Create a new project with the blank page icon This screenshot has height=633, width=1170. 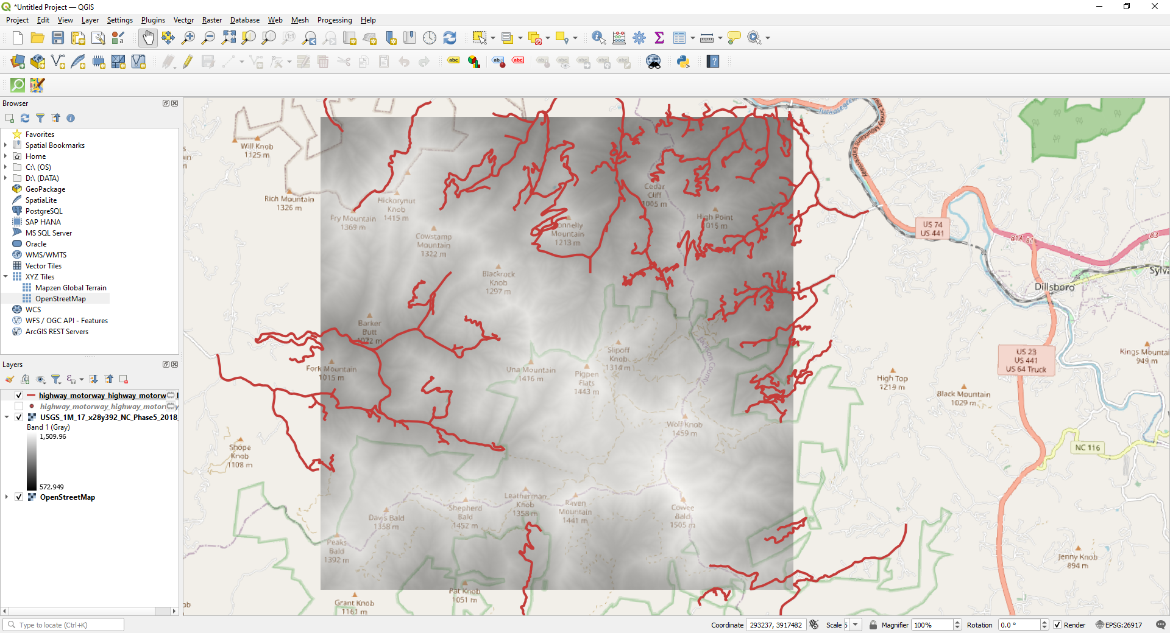[x=18, y=38]
